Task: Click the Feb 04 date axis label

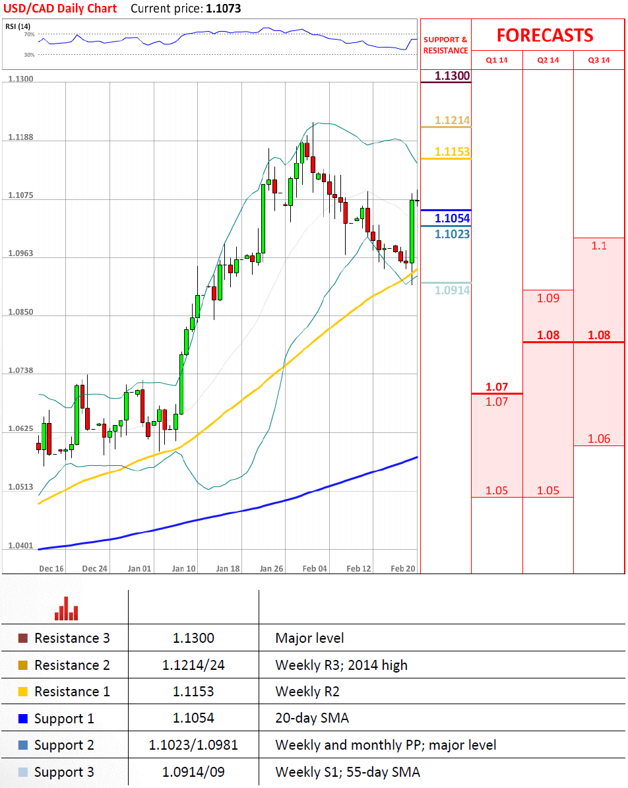Action: pos(315,568)
